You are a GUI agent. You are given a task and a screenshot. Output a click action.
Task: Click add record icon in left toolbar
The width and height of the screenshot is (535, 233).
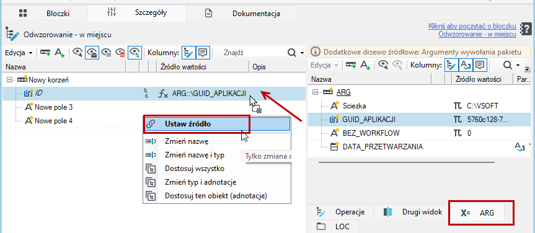coord(45,53)
